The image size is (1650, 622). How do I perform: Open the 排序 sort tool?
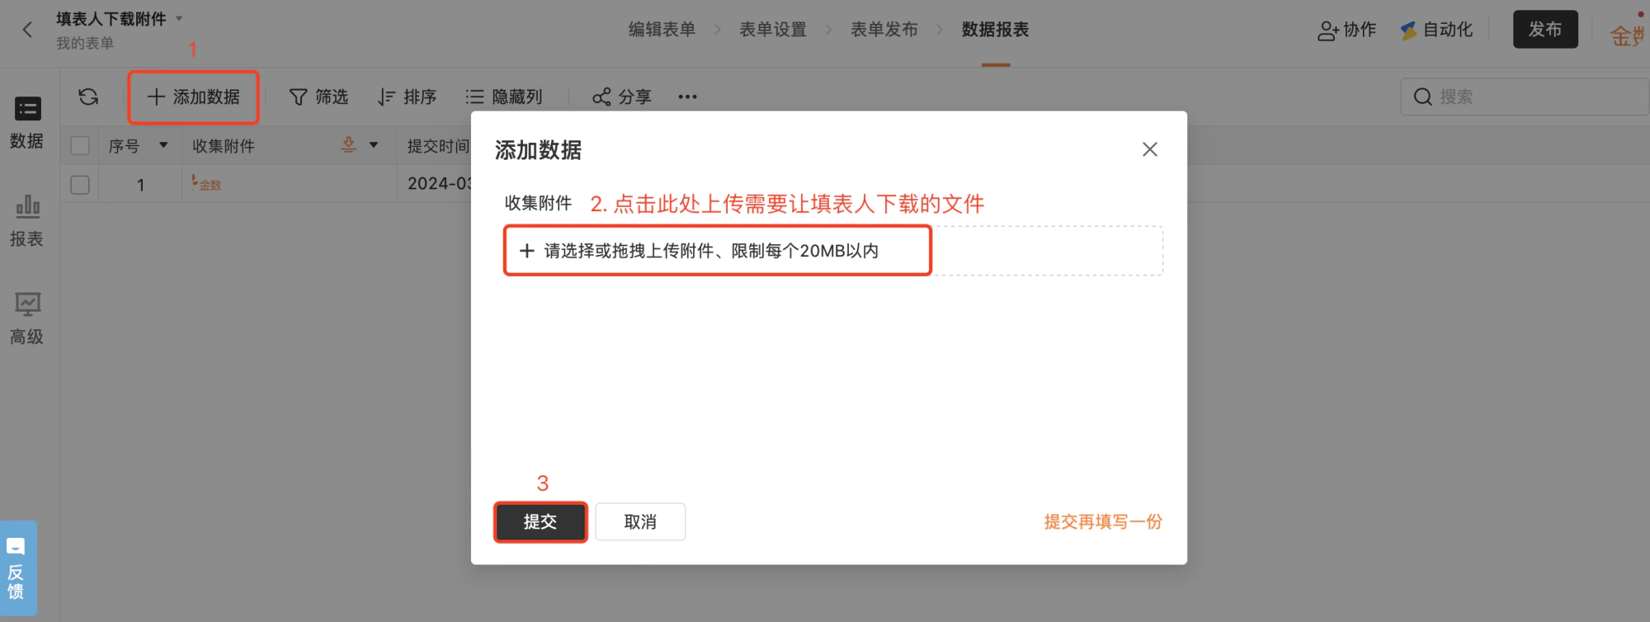(x=407, y=97)
